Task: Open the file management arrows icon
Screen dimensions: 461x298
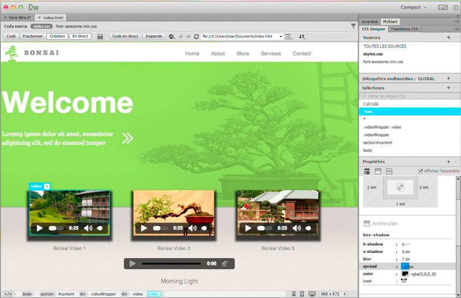Action: [302, 36]
